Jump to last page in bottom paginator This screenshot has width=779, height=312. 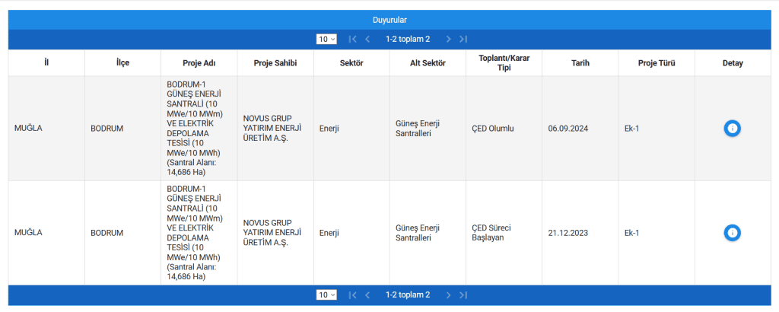point(463,294)
